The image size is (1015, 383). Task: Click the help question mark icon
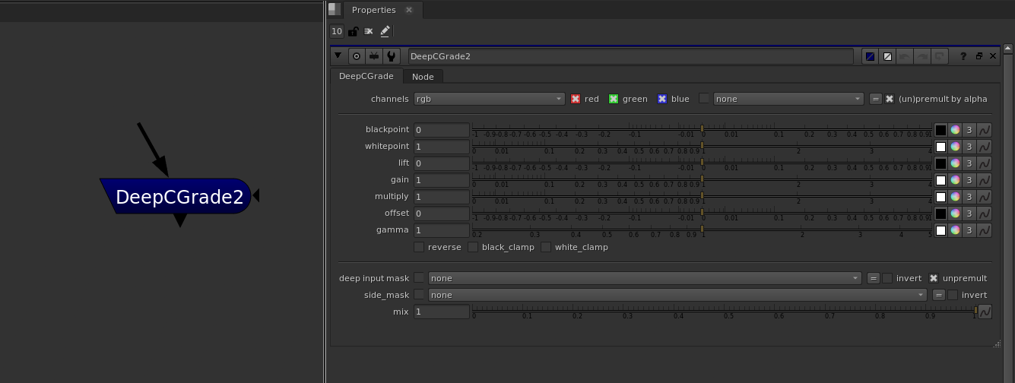963,56
